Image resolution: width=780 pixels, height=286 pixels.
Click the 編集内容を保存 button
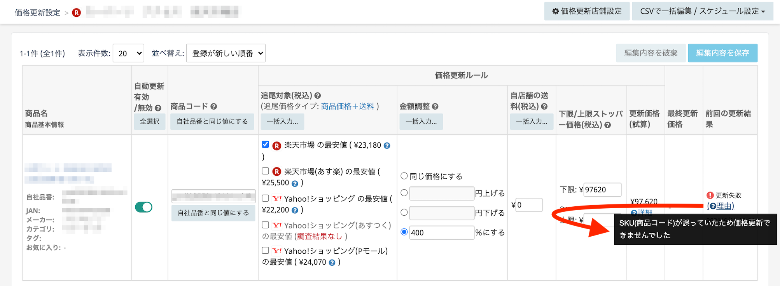coord(722,53)
